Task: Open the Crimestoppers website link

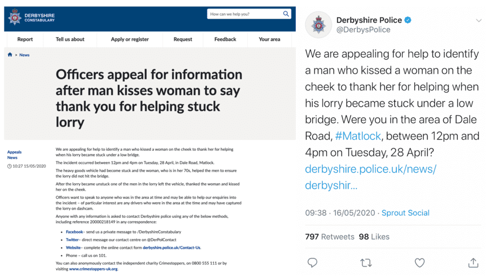Action: (93, 269)
